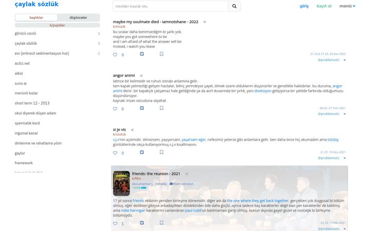The height and width of the screenshot is (231, 370).
Task: Tweet the si je vis entry
Action: pos(142,152)
